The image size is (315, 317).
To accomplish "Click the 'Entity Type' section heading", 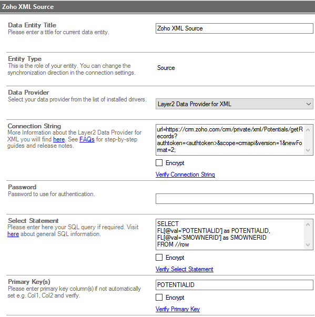I will point(25,59).
